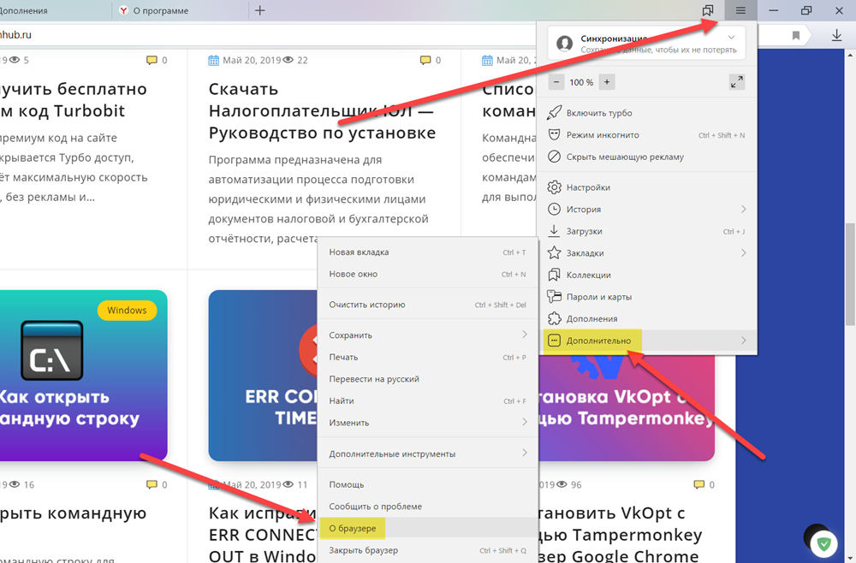
Task: Open a new tab with plus button
Action: 260,10
